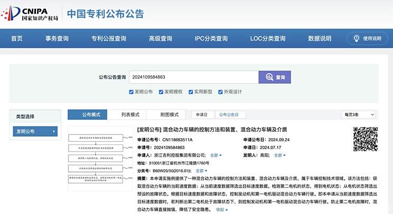The width and height of the screenshot is (393, 214).
Task: Expand 全部 next to the classification number
Action: 201,171
